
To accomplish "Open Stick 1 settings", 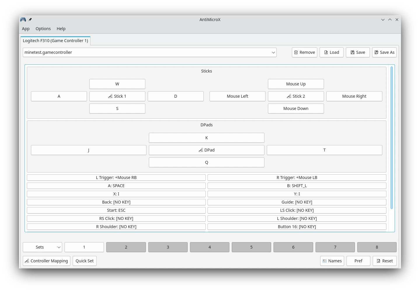I will coord(117,96).
